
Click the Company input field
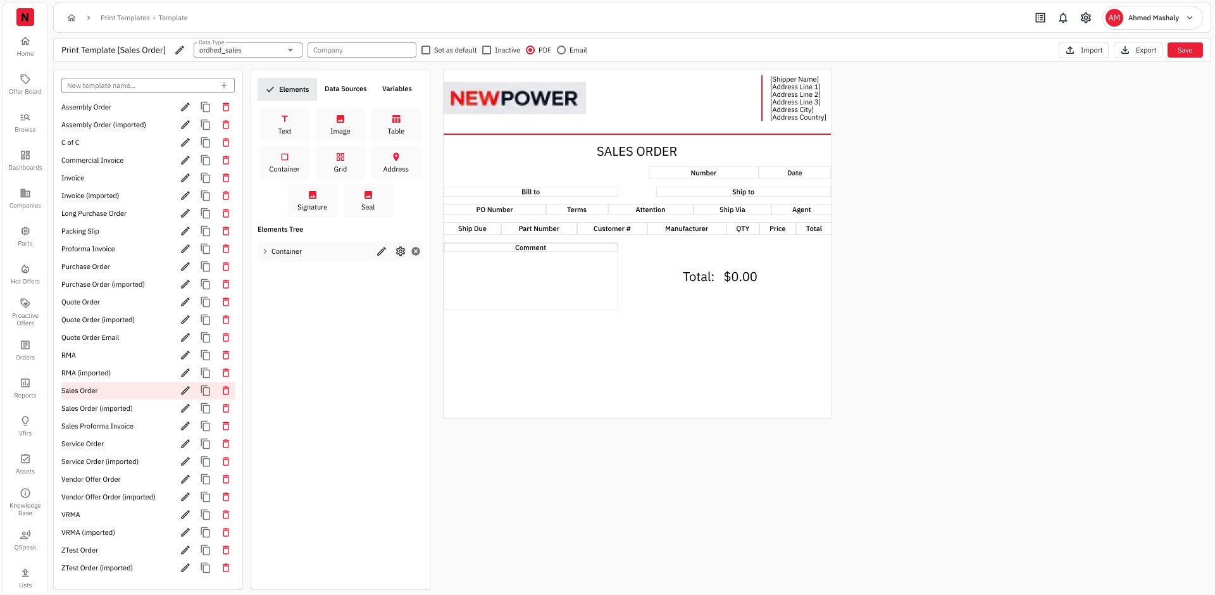point(362,50)
